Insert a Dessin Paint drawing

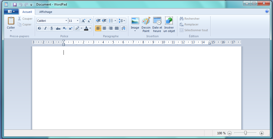146,25
